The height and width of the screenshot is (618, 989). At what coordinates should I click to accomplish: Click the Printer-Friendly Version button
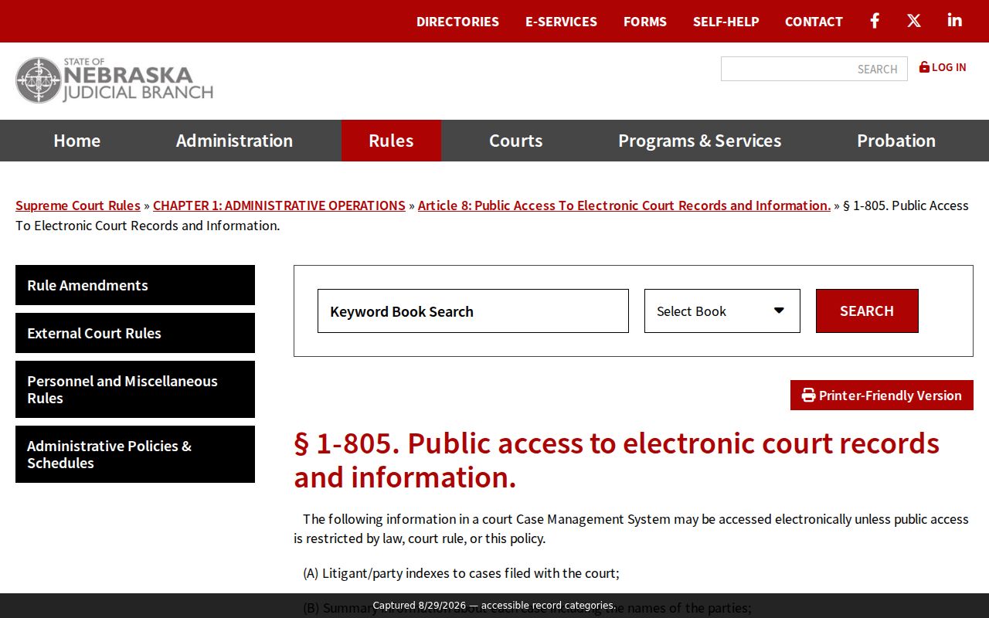[x=882, y=396]
